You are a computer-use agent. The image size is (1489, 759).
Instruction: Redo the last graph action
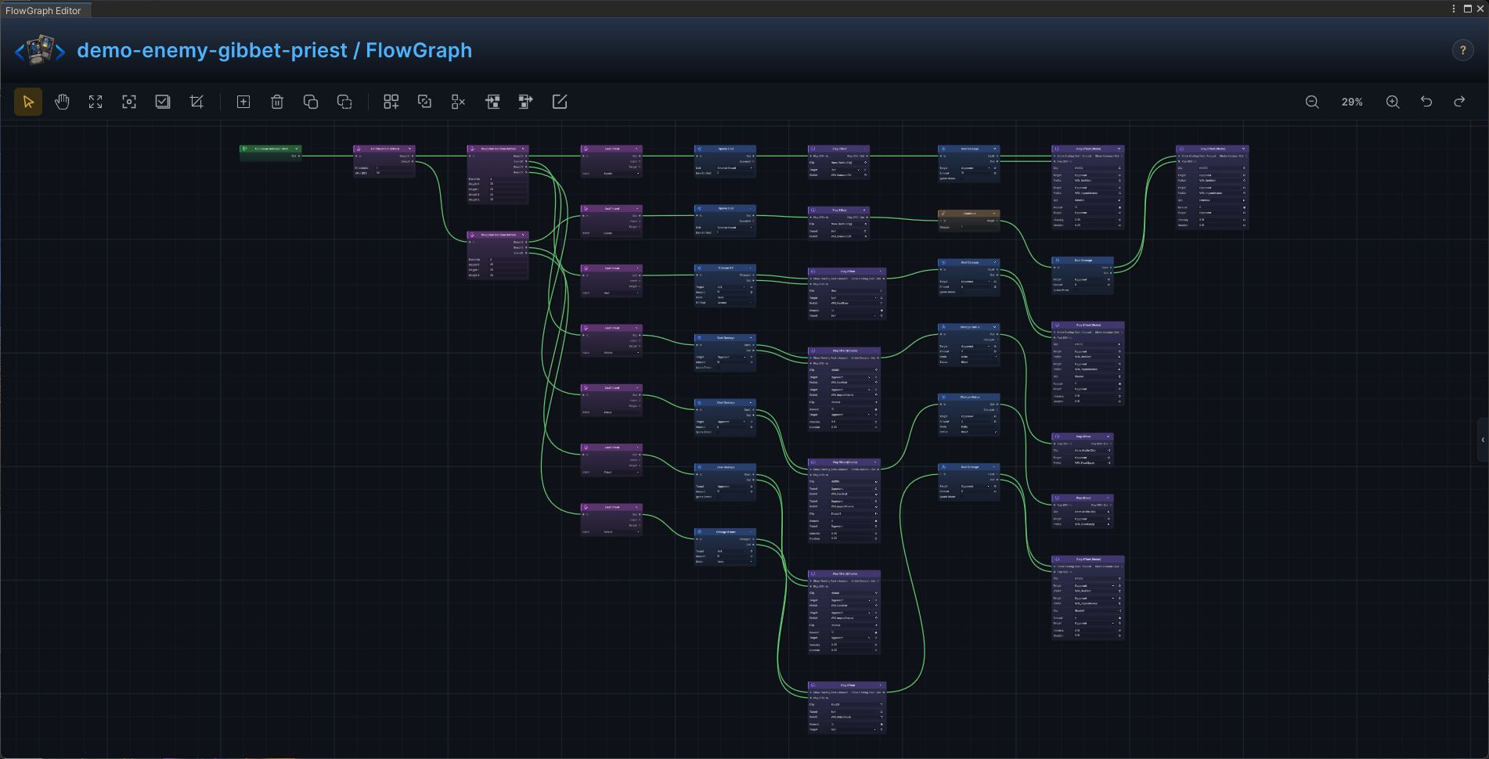pyautogui.click(x=1459, y=102)
